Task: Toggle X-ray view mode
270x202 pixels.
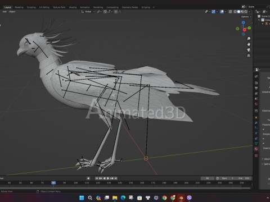Action: 231,12
